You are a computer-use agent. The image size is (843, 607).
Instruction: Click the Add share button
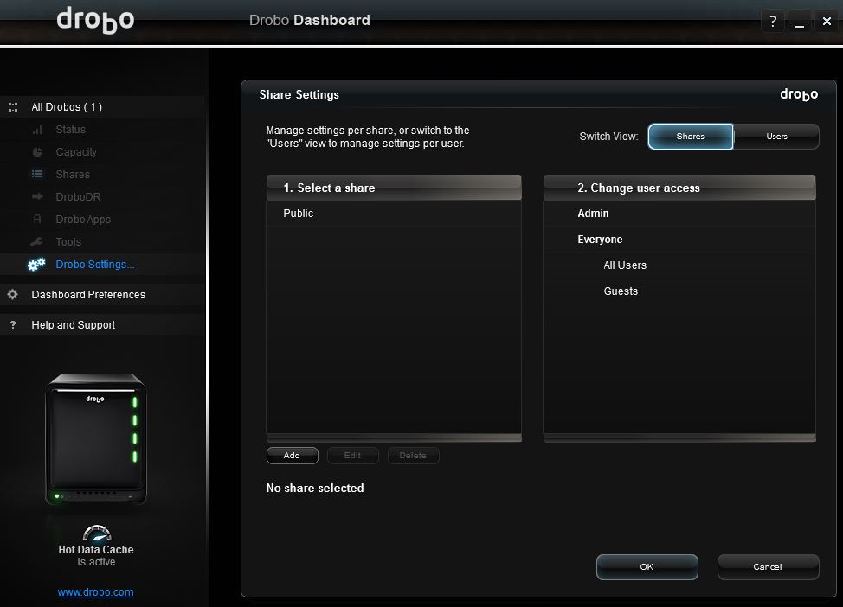[x=292, y=456]
